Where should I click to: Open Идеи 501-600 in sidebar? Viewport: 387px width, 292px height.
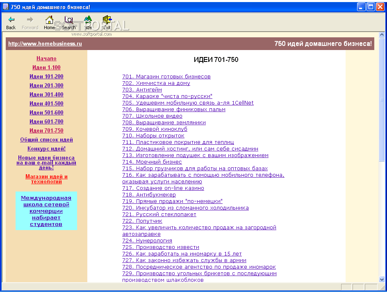[x=46, y=112]
